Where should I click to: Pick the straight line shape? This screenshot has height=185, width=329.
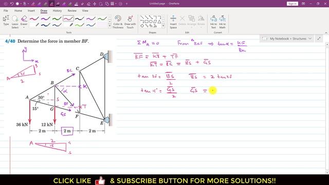click(x=142, y=17)
